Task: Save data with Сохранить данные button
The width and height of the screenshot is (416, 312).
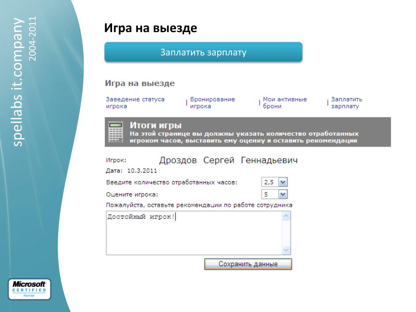Action: [x=248, y=264]
